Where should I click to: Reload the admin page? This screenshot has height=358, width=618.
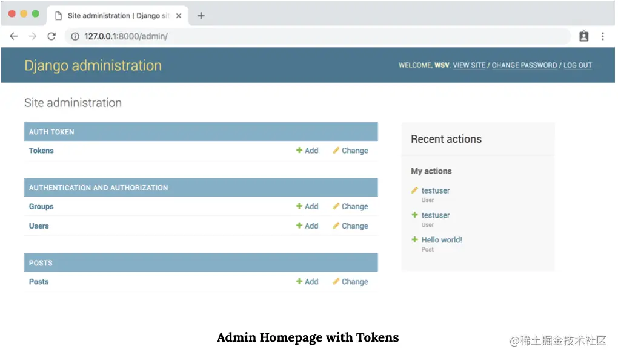(51, 36)
